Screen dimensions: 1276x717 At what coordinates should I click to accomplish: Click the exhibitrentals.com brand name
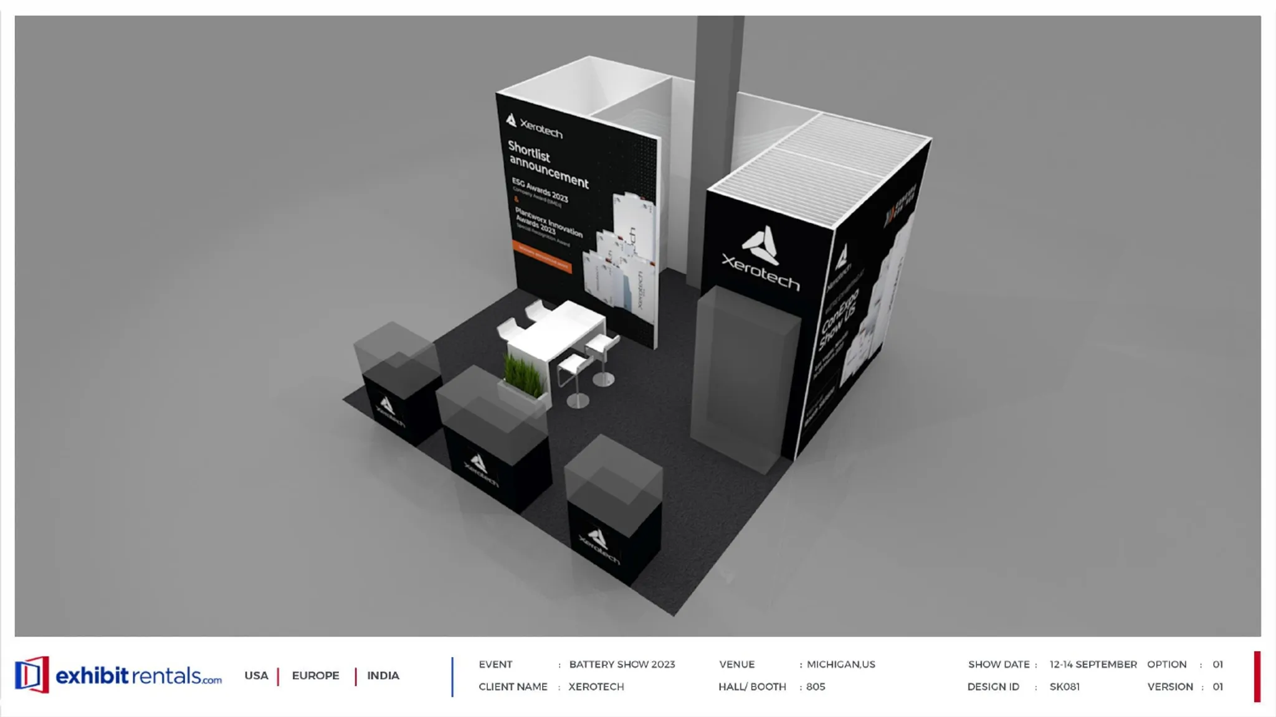coord(138,676)
